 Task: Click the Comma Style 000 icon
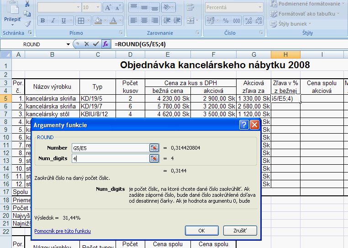pos(237,21)
